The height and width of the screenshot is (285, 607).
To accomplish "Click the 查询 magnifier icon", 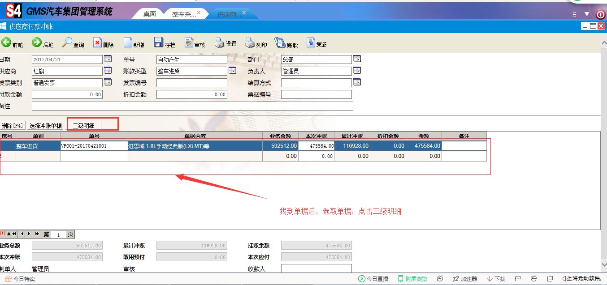I will click(x=67, y=43).
